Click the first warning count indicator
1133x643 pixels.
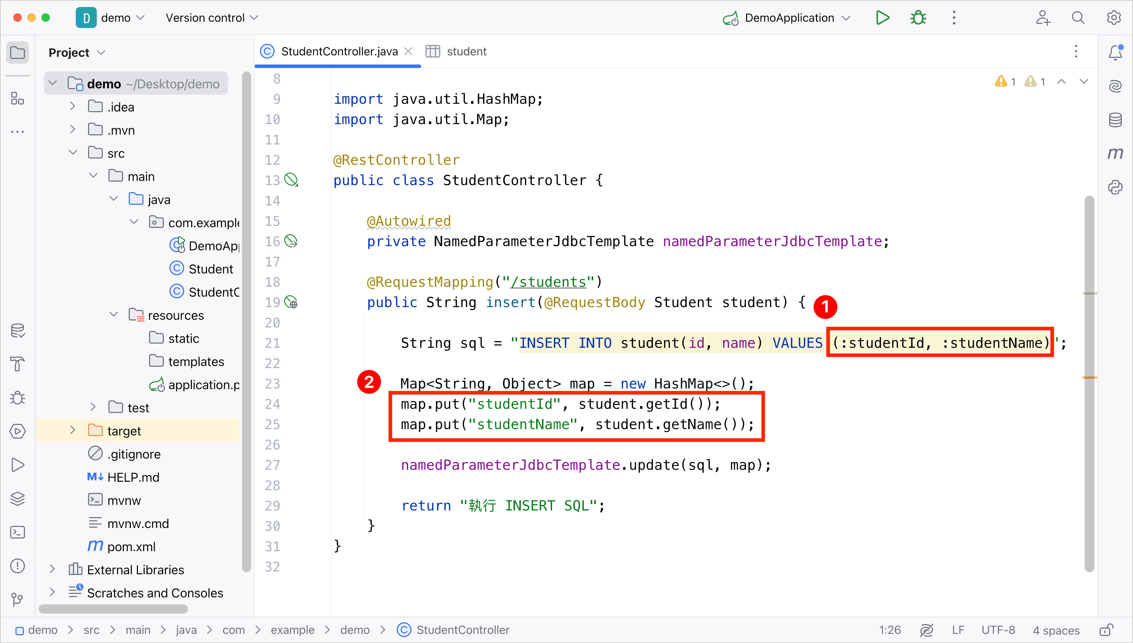coord(1006,82)
